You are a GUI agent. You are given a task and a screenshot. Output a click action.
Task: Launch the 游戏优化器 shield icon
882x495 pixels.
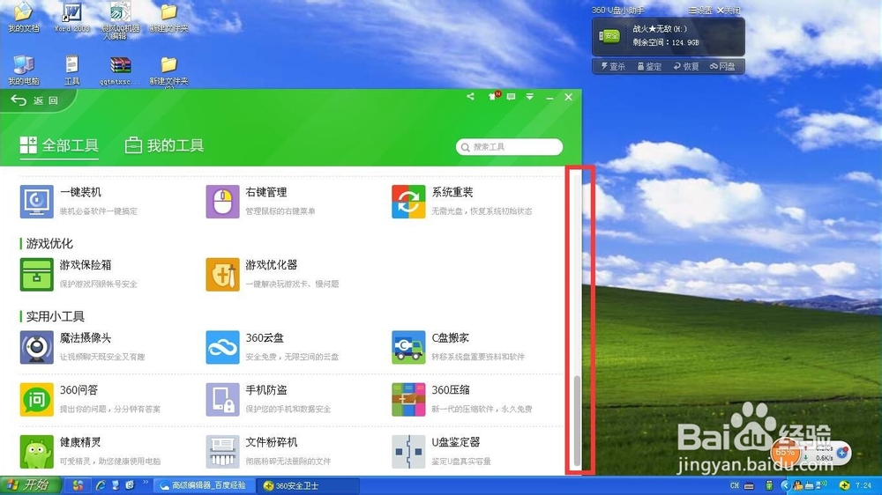click(x=222, y=274)
